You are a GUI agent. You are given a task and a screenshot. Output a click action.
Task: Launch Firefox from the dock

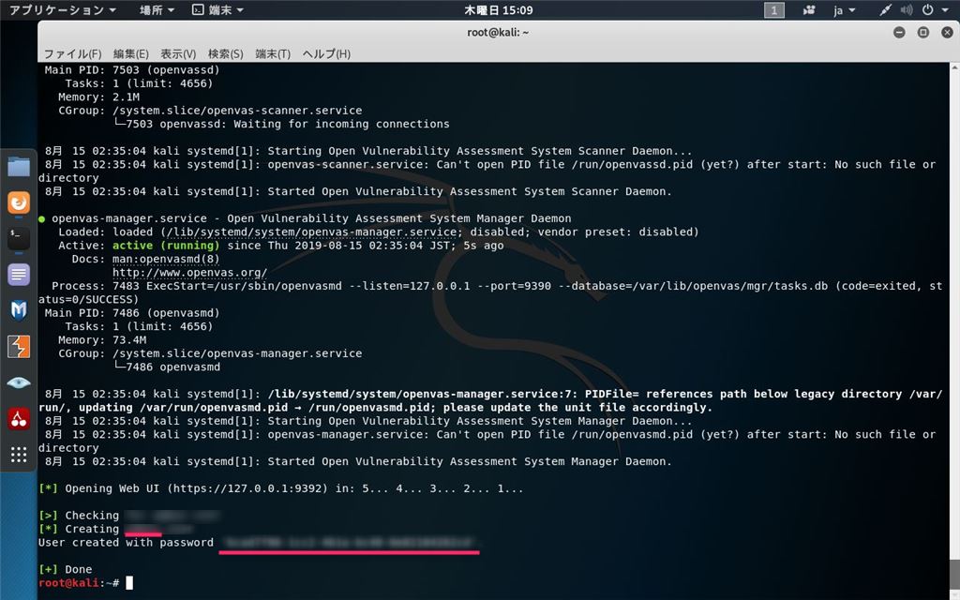pos(19,202)
